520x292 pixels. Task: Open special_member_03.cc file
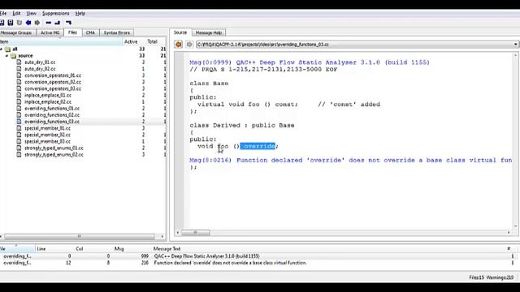(x=47, y=141)
